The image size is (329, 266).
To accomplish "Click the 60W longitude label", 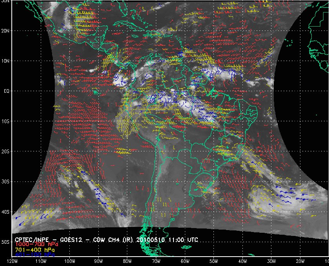I will click(x=185, y=261).
